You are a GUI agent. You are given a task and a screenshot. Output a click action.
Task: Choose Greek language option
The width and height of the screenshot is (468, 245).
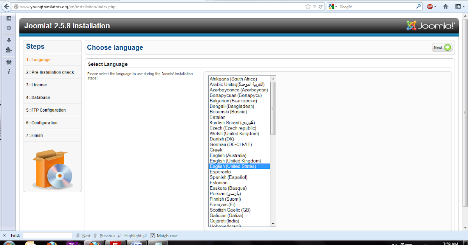239,150
